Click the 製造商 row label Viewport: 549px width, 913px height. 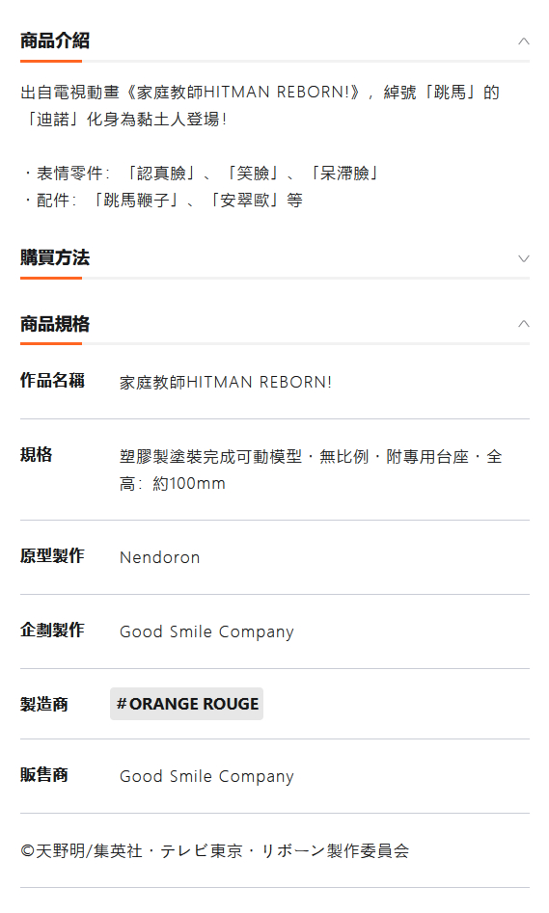pyautogui.click(x=44, y=704)
